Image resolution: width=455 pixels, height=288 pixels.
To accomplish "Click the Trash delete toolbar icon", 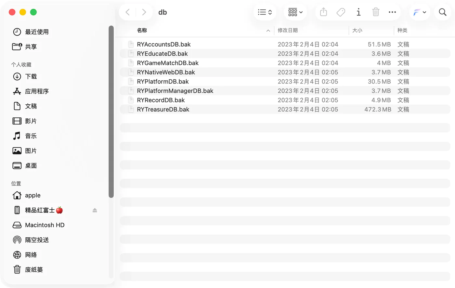I will pos(376,12).
